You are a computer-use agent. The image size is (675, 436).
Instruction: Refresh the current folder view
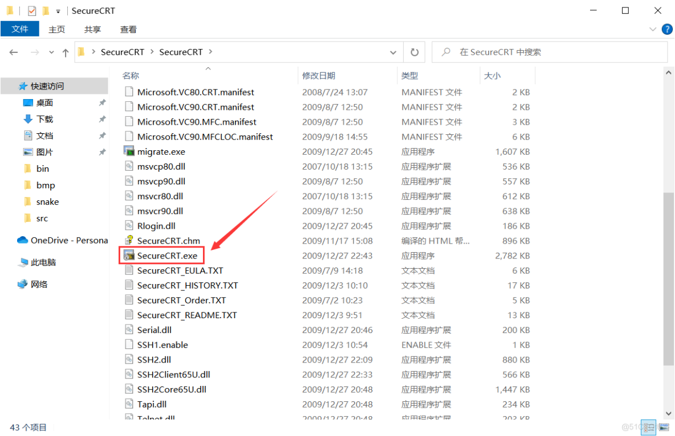point(414,52)
